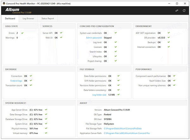Click the Search Index checkmark
The width and height of the screenshot is (190, 140).
pyautogui.click(x=116, y=51)
